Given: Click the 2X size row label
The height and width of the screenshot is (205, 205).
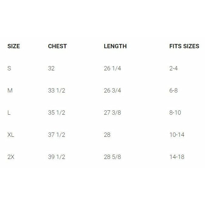Looking at the screenshot, I should pos(11,157).
